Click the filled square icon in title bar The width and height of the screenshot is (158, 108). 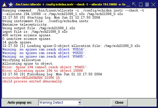pos(147,5)
